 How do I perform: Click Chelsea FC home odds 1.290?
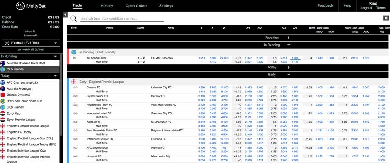click(201, 88)
